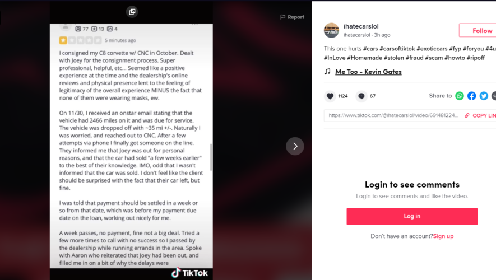Viewport: 496px width, 280px height.
Task: Click the review scrollbar in the video
Action: coord(211,157)
